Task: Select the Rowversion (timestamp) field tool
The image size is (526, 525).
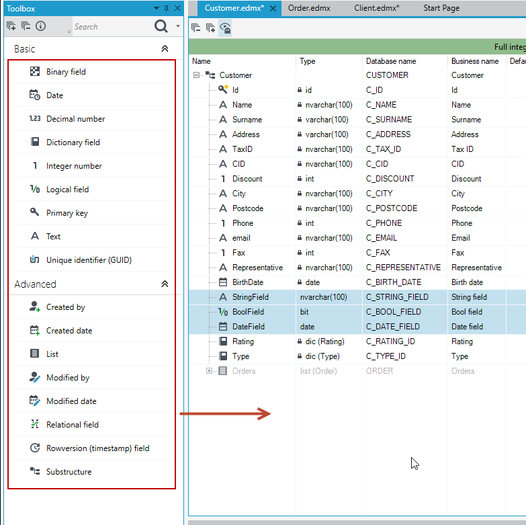Action: (93, 448)
